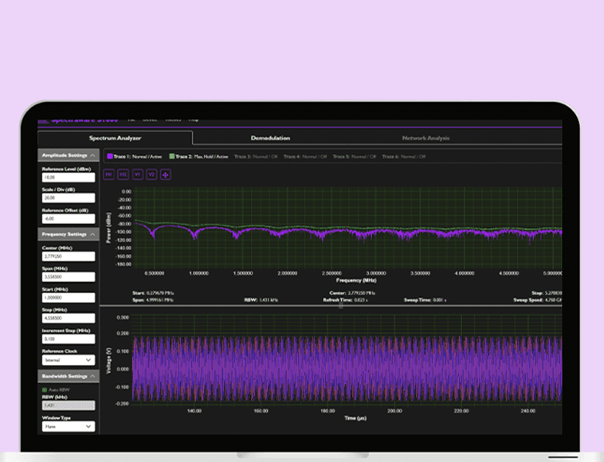The width and height of the screenshot is (604, 462).
Task: Click the splitter handle between the two plots
Action: 341,306
